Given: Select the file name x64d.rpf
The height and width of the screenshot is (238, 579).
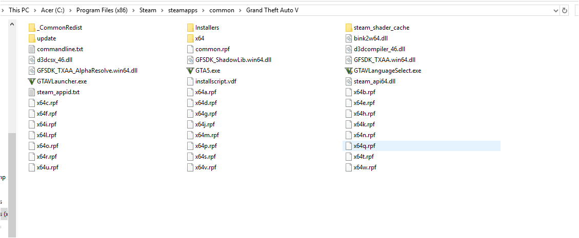Looking at the screenshot, I should click(206, 103).
